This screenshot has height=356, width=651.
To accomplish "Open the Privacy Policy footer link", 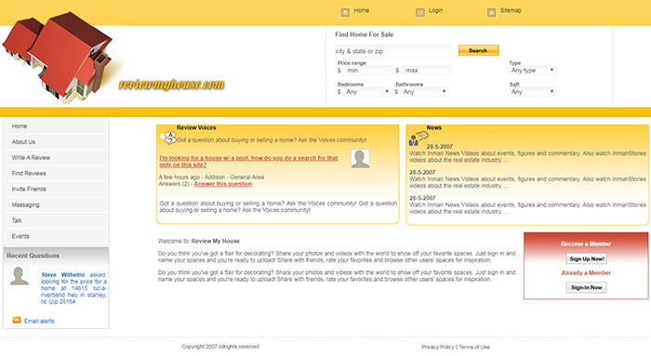I will [438, 347].
